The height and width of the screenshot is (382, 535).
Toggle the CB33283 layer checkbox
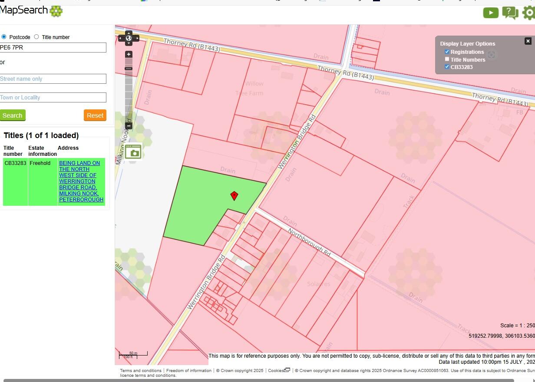[447, 67]
